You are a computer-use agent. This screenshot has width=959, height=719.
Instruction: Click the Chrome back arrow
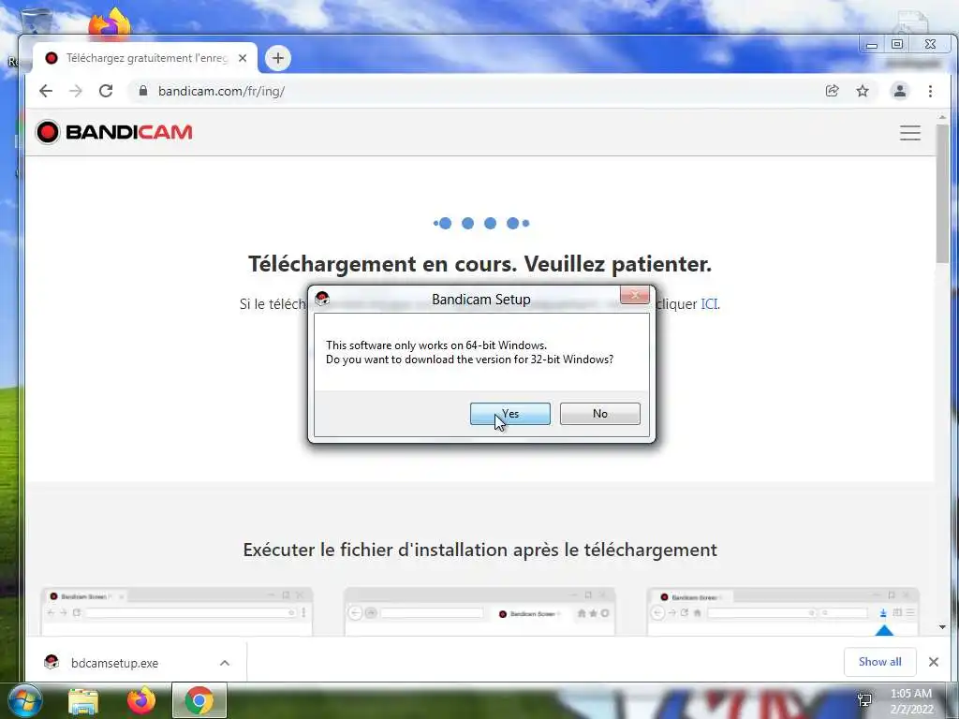tap(46, 91)
